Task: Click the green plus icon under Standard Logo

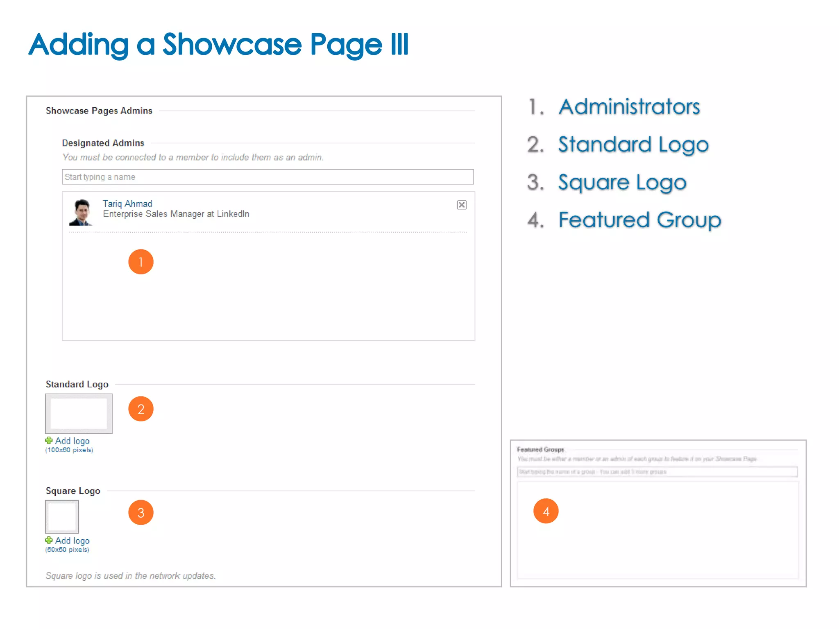Action: tap(49, 441)
